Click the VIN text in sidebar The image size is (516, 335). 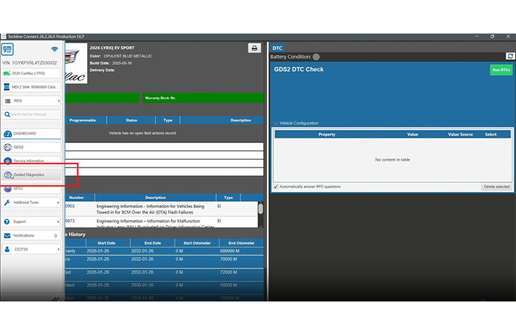(x=29, y=63)
